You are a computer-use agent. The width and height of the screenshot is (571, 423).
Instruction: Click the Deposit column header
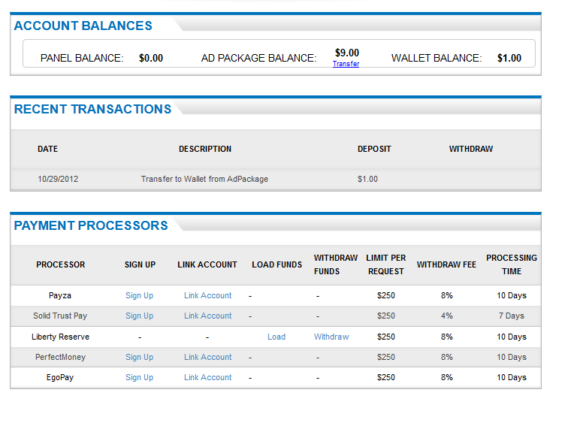point(374,150)
